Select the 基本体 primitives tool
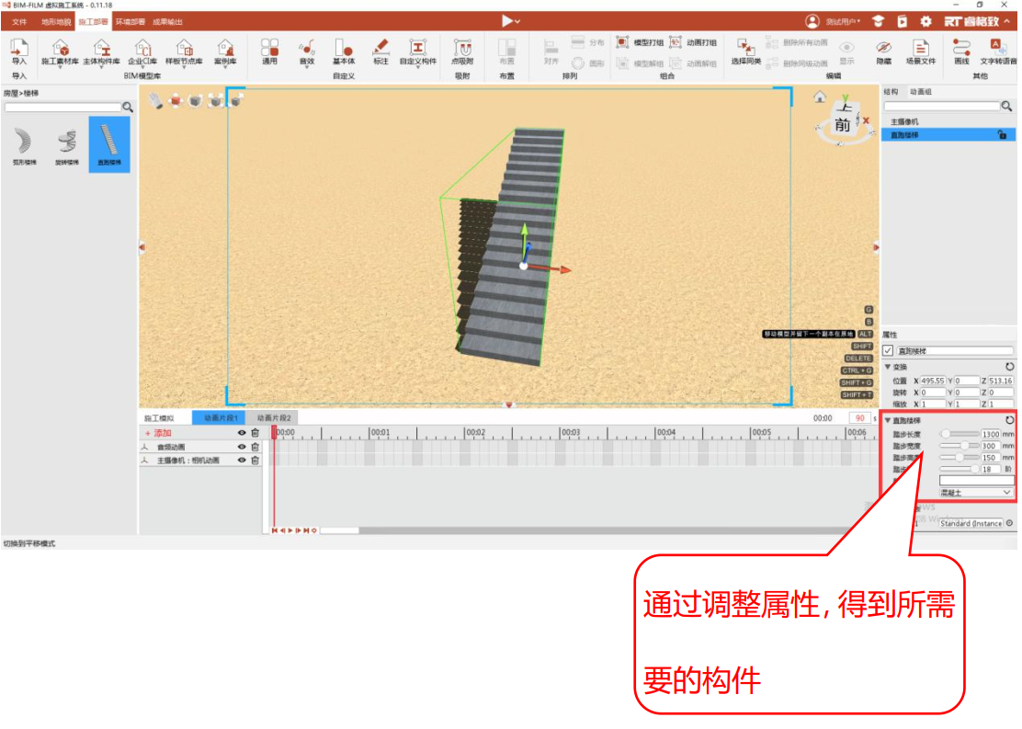Screen dimensions: 1022x729 pyautogui.click(x=344, y=51)
